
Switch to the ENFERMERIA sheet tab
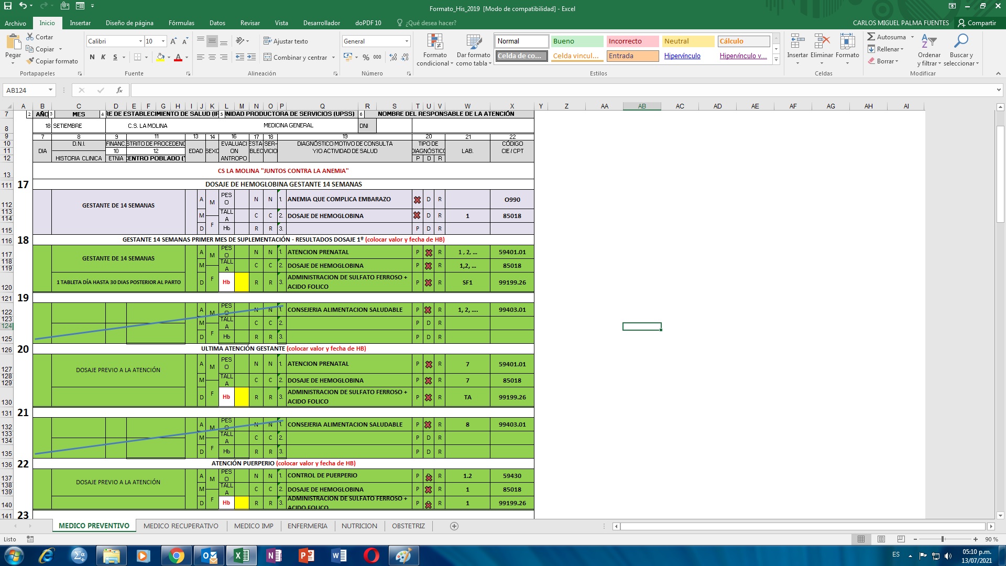(x=307, y=526)
